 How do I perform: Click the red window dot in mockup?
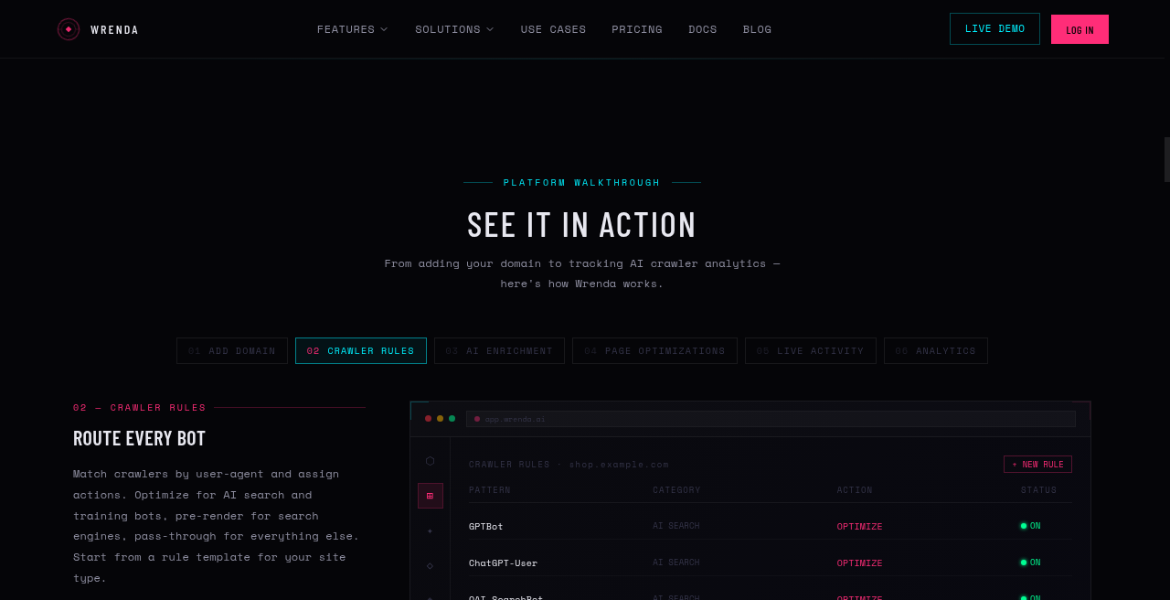[x=428, y=419]
